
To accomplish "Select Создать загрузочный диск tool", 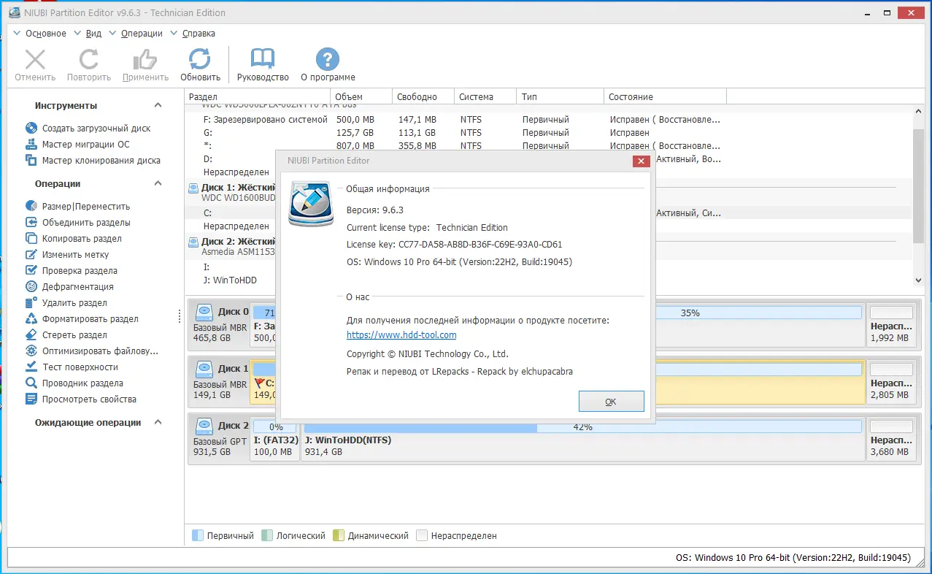I will (88, 128).
